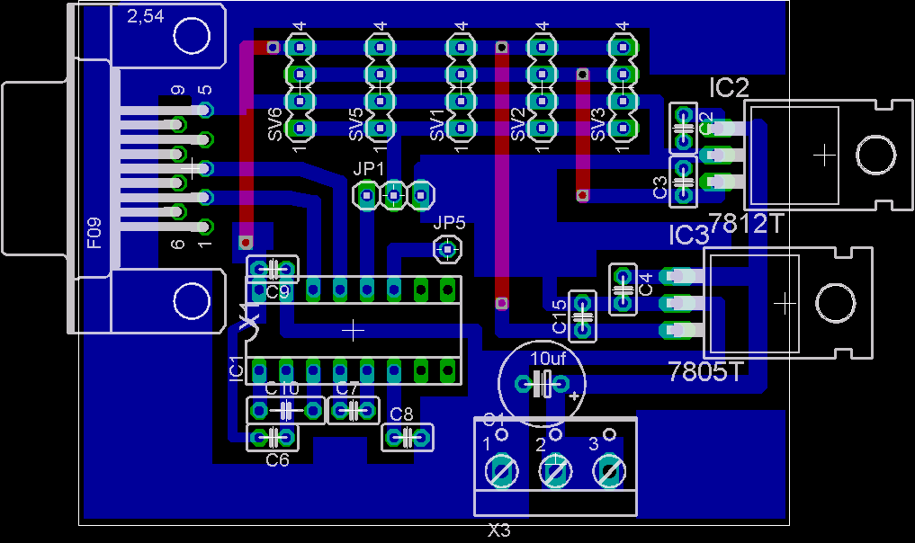This screenshot has width=915, height=543.
Task: Click the 7812T regulator mounting hole
Action: (x=874, y=156)
